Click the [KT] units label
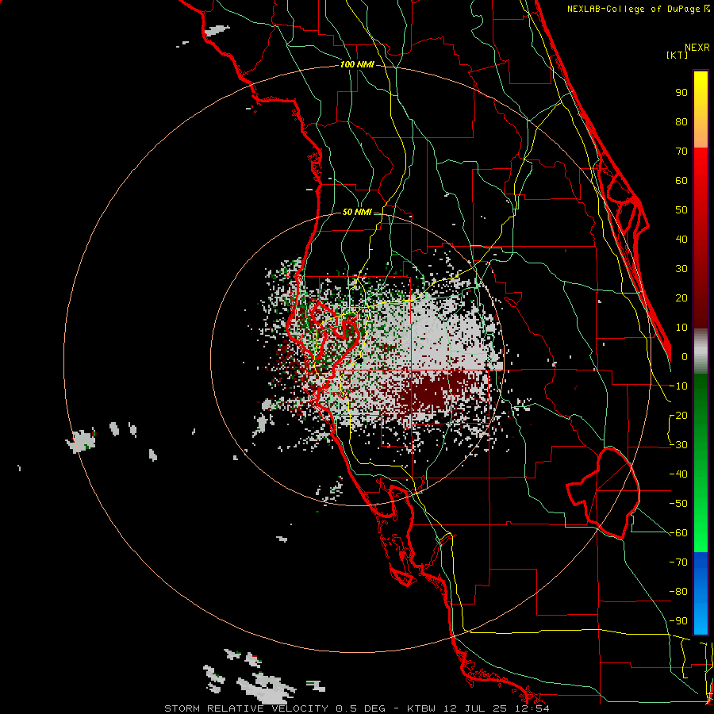 678,55
